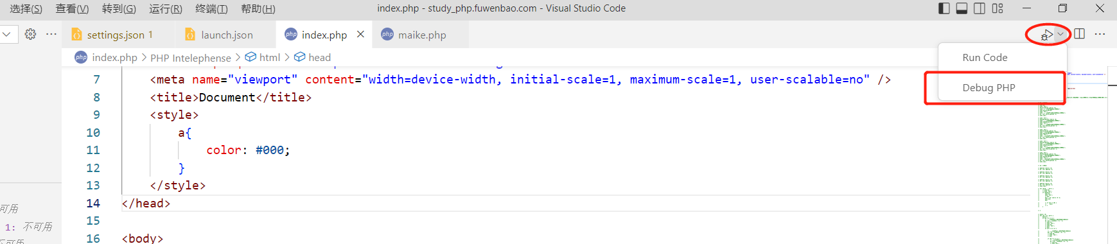
Task: Expand the sidebar dropdown chevron
Action: 6,34
